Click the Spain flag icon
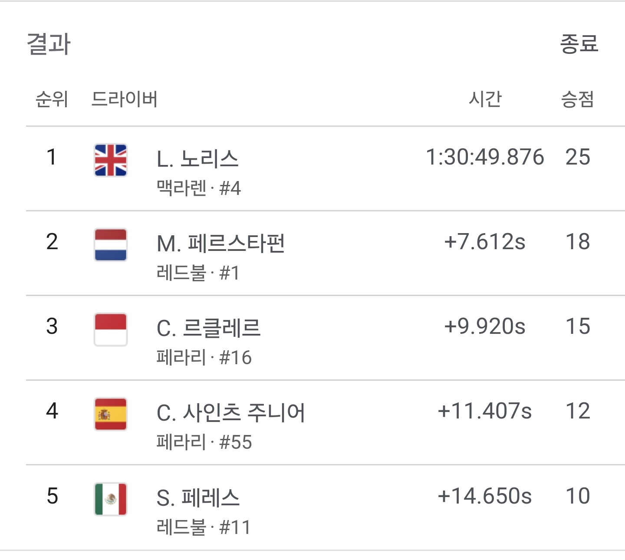The image size is (625, 560). coord(111,414)
